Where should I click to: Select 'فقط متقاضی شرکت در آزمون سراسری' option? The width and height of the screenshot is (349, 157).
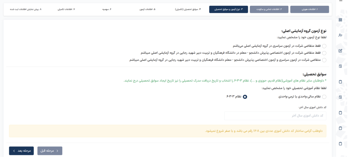(324, 46)
